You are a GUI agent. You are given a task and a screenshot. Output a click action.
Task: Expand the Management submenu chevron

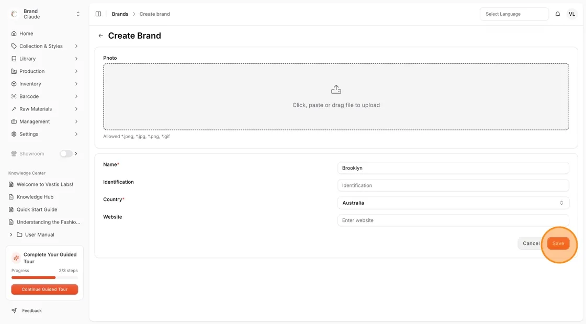tap(76, 121)
